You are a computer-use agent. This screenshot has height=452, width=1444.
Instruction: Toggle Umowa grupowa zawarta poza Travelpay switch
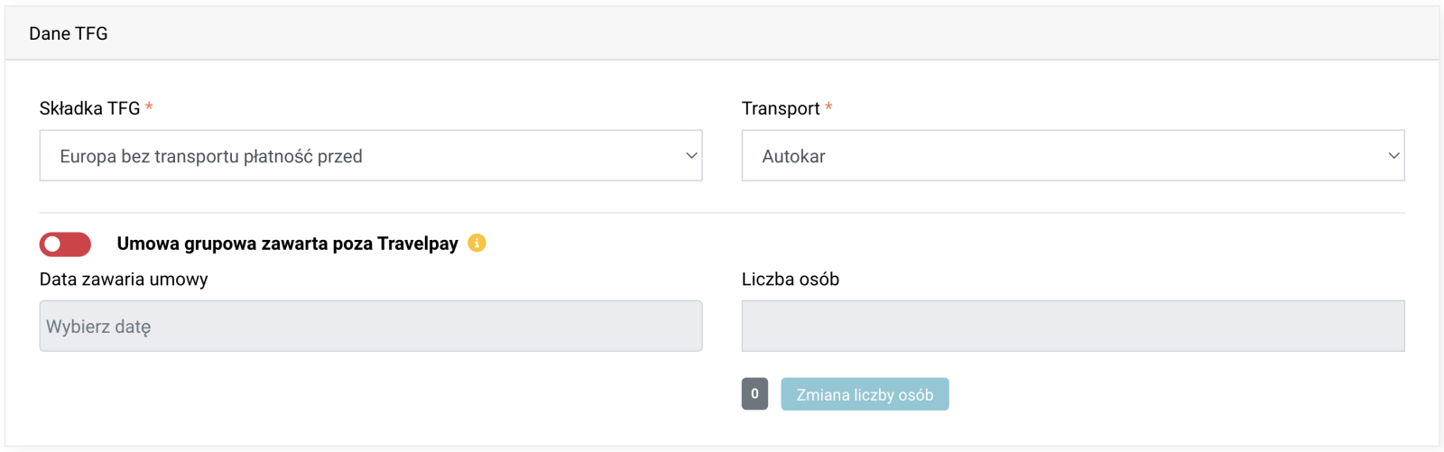click(x=65, y=244)
